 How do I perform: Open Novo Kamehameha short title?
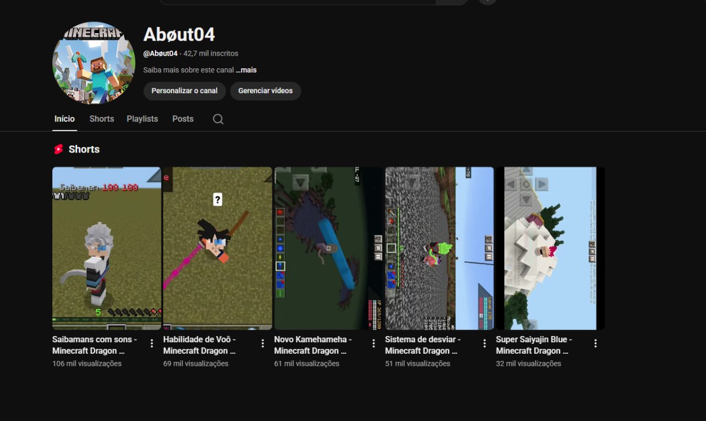[x=313, y=345]
